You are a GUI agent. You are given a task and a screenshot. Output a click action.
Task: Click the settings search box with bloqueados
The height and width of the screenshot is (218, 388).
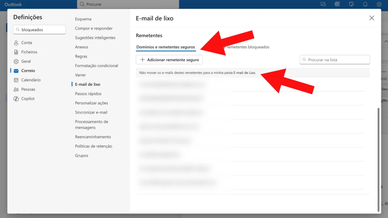[x=39, y=30]
